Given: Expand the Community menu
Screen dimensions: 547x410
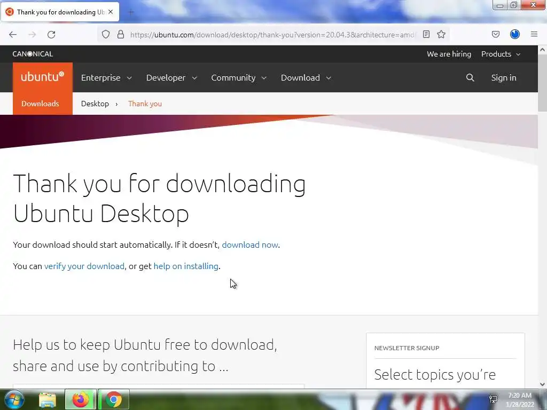Looking at the screenshot, I should click(239, 78).
